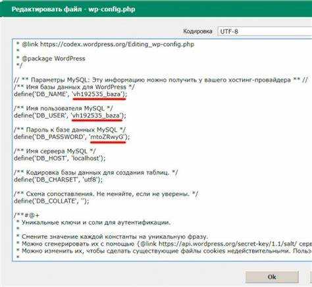
Task: Click the 'Уникальные ключи и соли' comment line
Action: click(x=96, y=222)
